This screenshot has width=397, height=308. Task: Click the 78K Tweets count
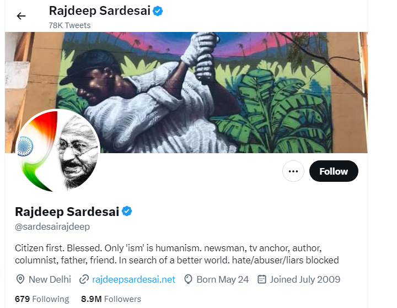(69, 25)
